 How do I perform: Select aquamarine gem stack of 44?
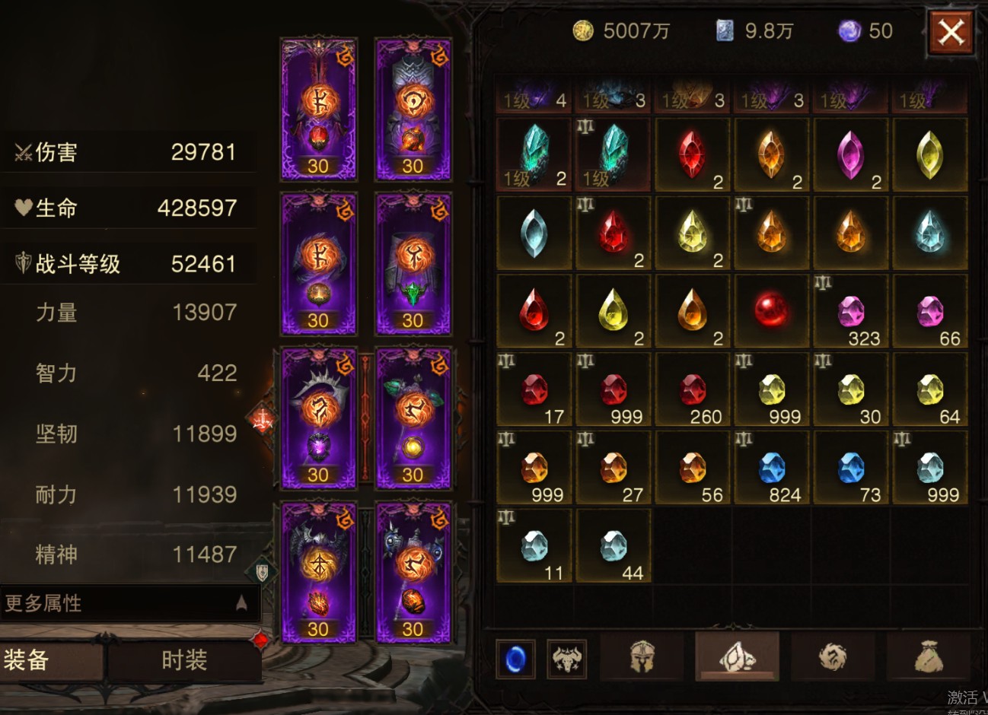pos(613,546)
